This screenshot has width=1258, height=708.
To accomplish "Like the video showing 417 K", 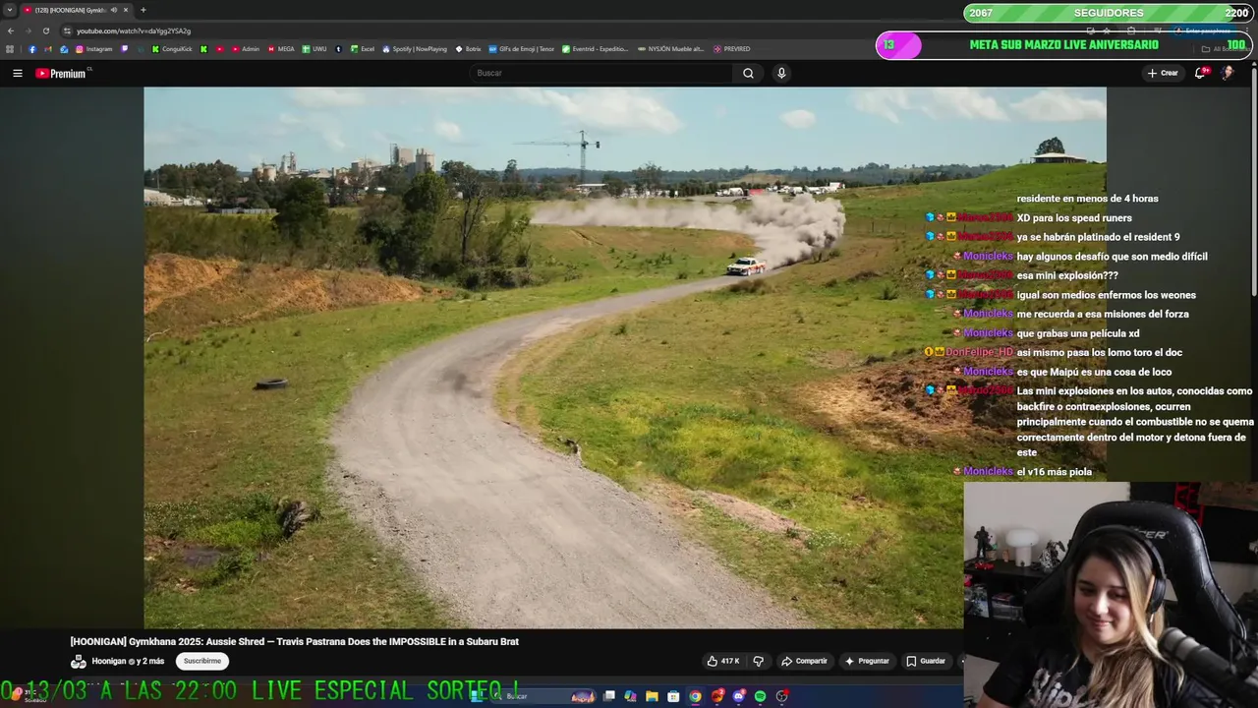I will (722, 661).
